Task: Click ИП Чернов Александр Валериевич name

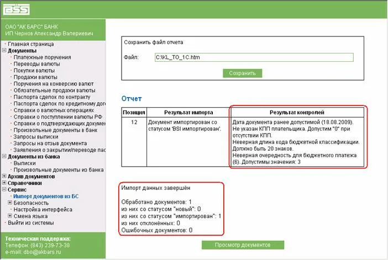Action: (x=49, y=33)
